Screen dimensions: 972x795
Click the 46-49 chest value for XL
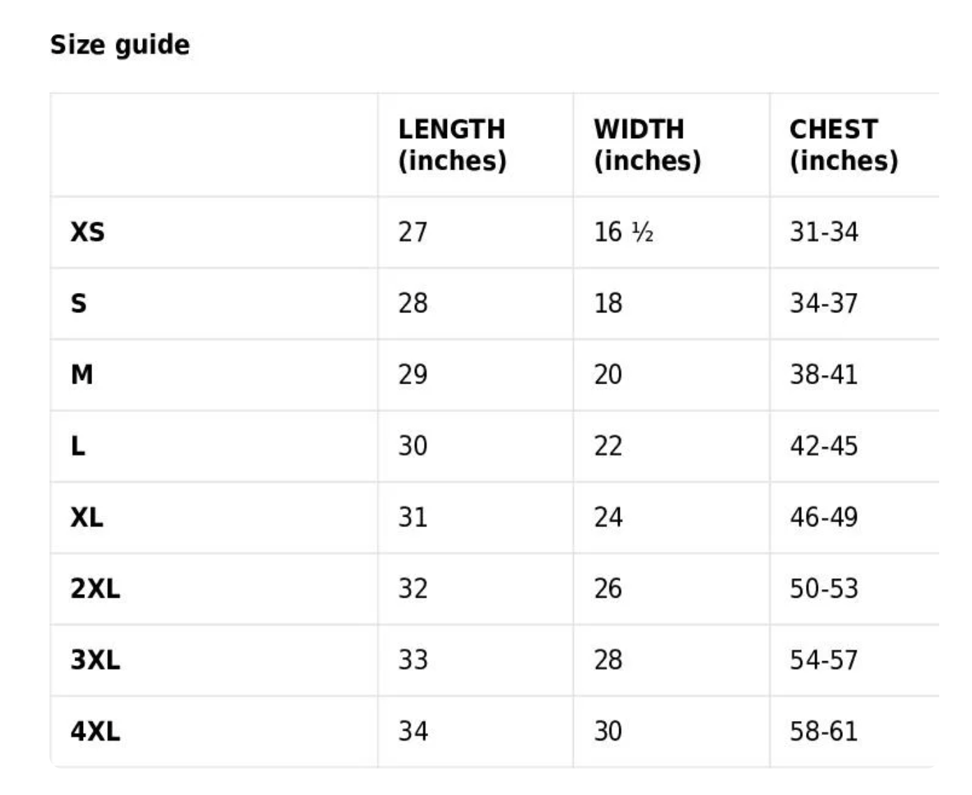(823, 517)
